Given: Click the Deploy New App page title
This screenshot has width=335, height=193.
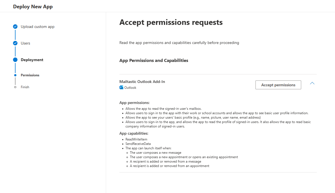Looking at the screenshot, I should coord(33,7).
